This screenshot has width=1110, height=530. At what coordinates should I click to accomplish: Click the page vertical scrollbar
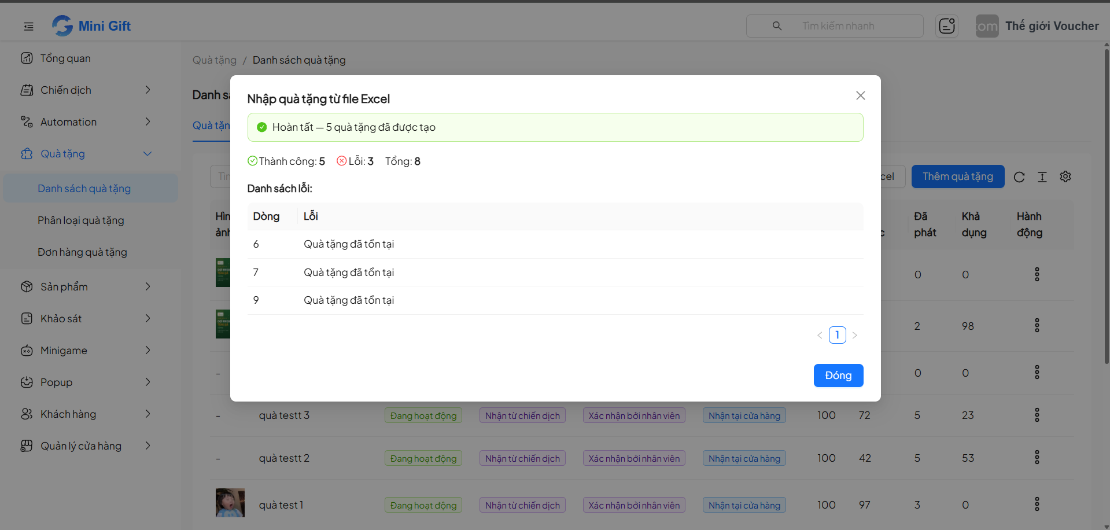[x=1106, y=206]
